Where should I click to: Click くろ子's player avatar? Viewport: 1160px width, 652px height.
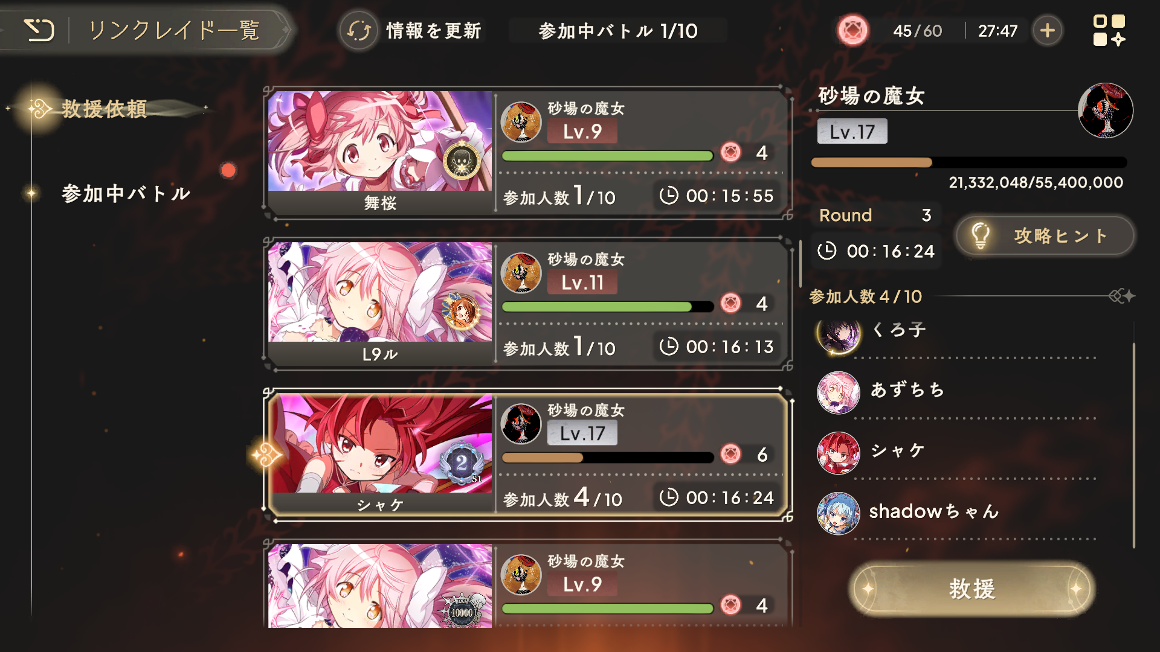tap(838, 334)
